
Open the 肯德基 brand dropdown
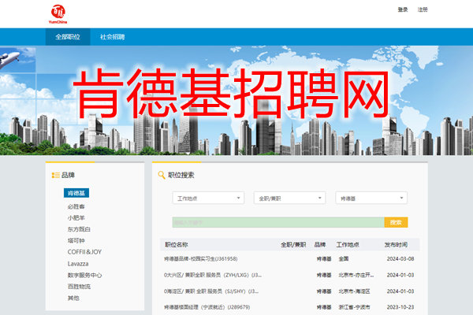(371, 198)
